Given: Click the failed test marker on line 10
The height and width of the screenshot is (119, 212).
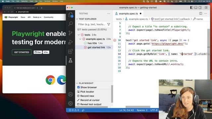Looking at the screenshot, I should point(115,40).
